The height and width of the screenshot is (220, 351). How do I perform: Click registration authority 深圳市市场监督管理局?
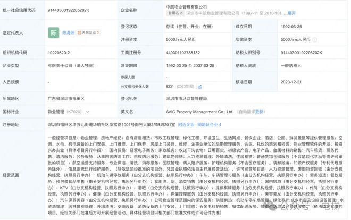[x=187, y=99]
